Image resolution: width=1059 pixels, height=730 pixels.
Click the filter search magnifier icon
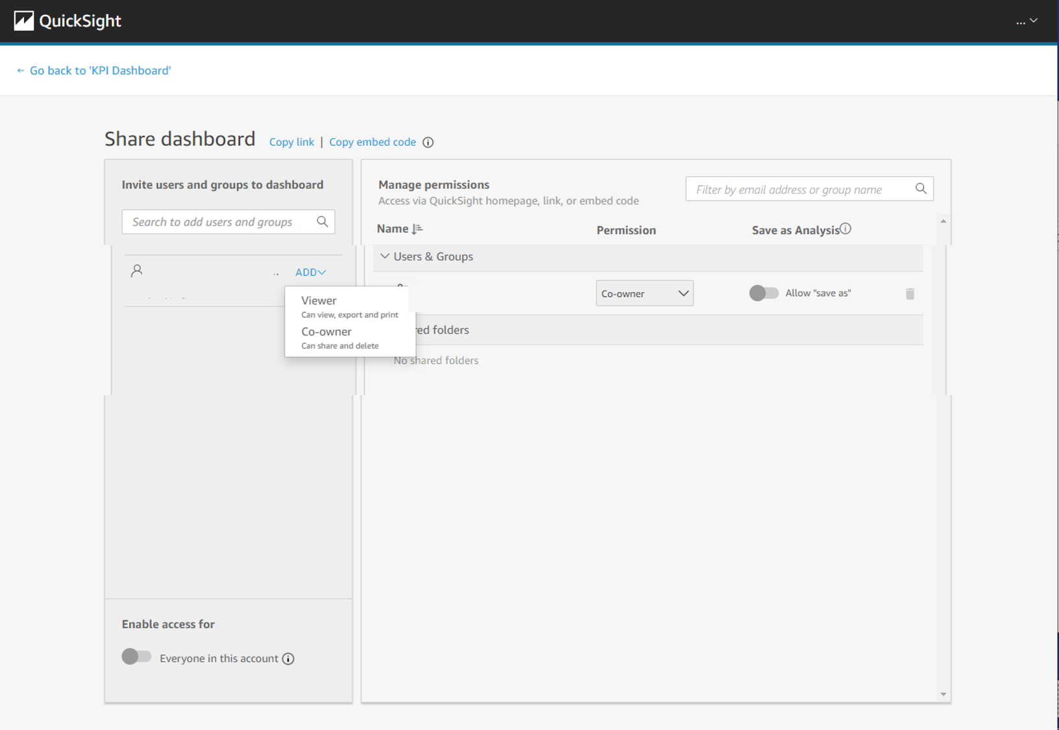[921, 189]
